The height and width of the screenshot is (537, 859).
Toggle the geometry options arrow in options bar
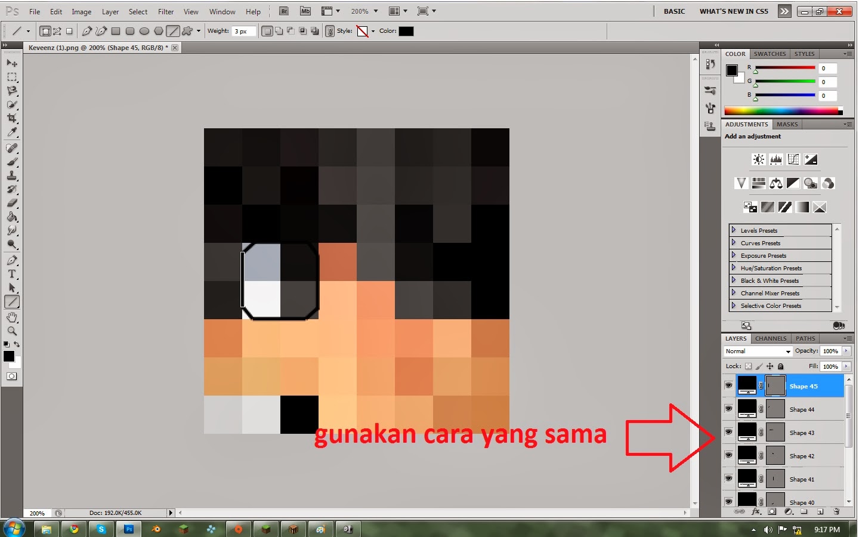198,31
